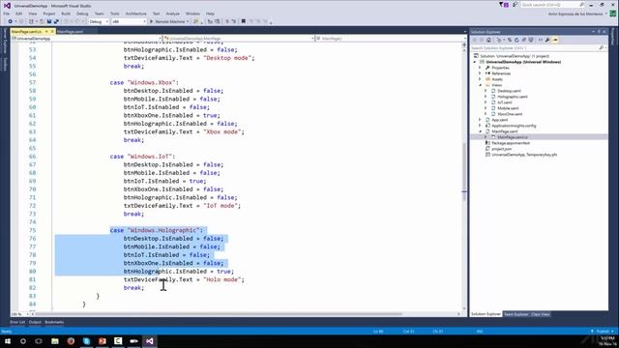Click Search Solution Explorer input field

pos(535,47)
